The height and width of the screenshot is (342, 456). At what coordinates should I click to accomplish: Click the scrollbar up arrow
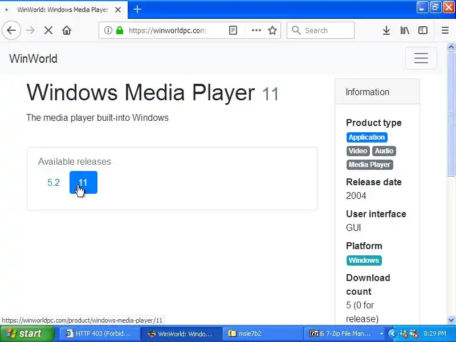coord(451,47)
